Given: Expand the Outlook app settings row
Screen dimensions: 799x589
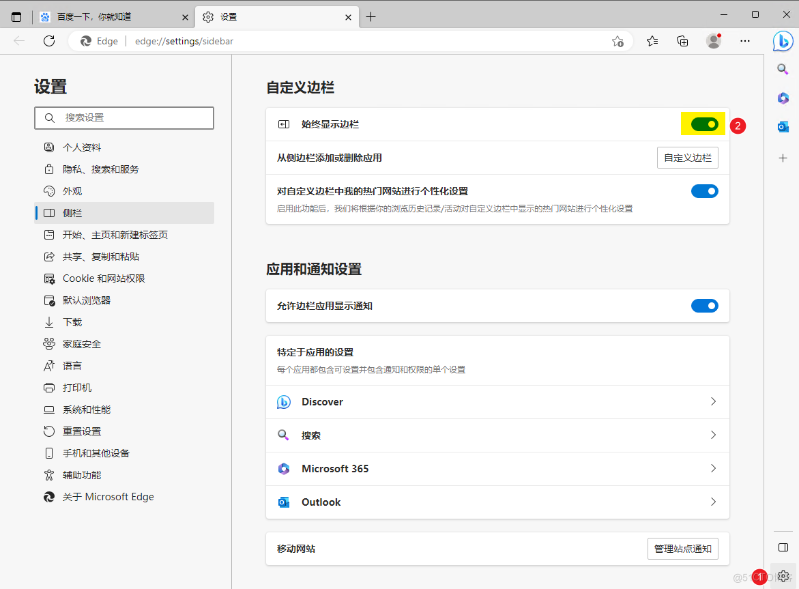Looking at the screenshot, I should point(497,502).
